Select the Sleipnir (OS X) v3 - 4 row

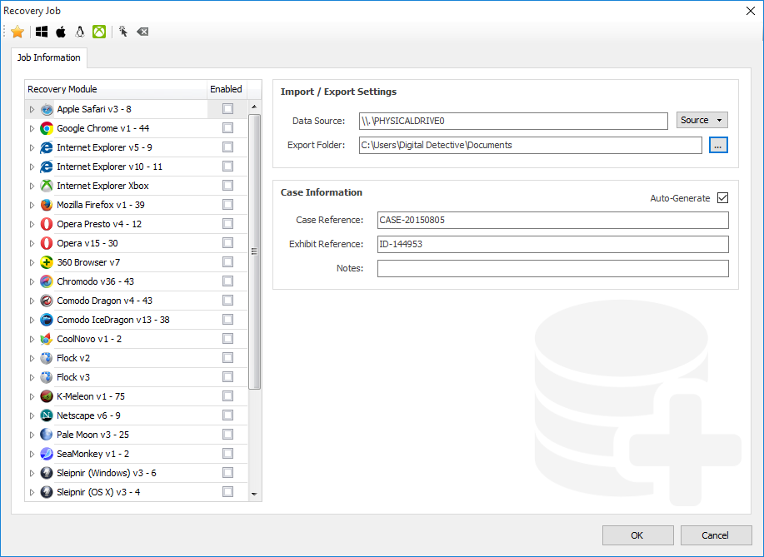[136, 492]
